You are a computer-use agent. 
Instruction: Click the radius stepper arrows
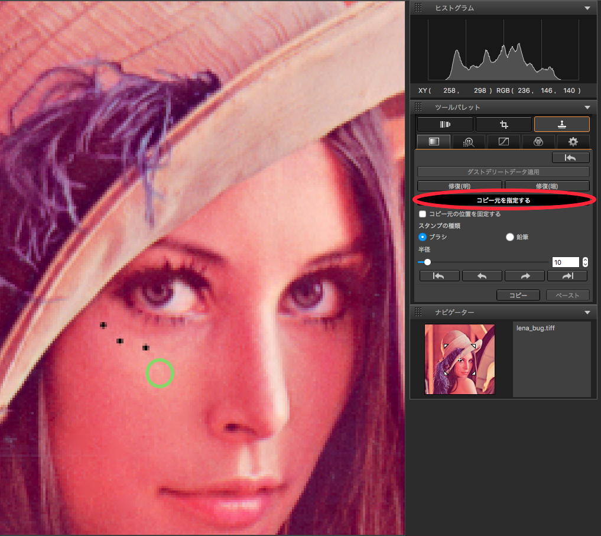pyautogui.click(x=585, y=262)
